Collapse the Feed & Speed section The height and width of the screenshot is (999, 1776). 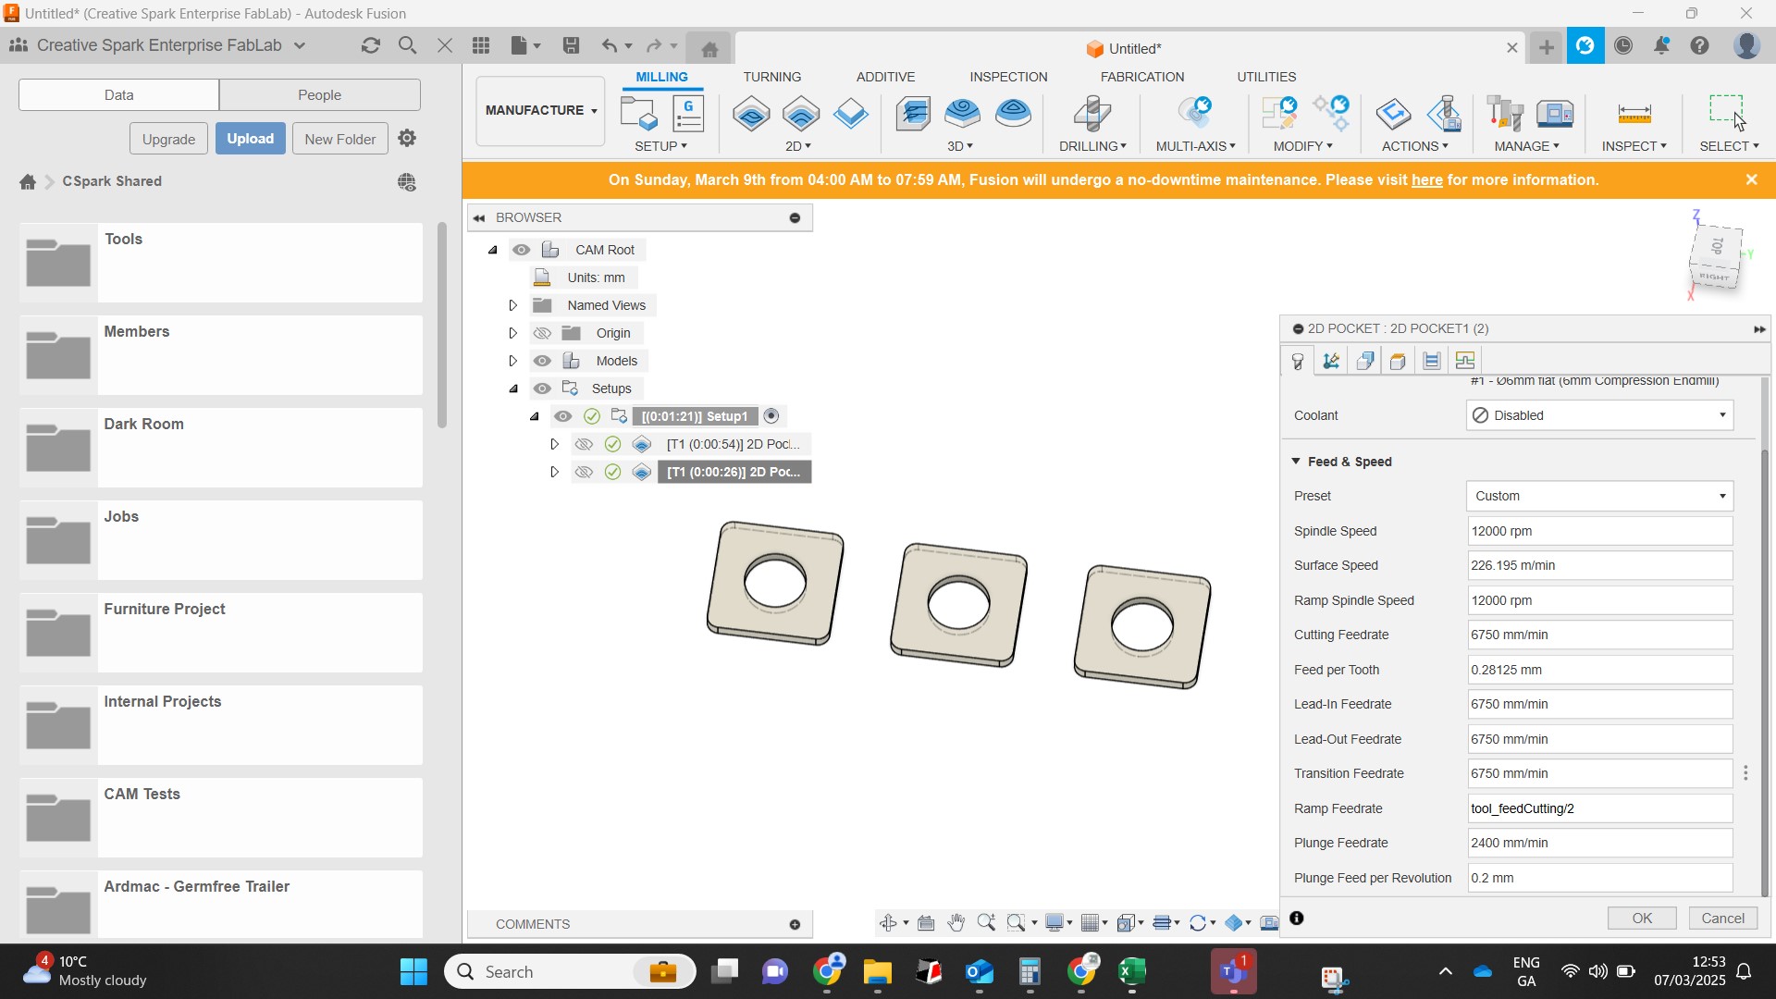1296,462
